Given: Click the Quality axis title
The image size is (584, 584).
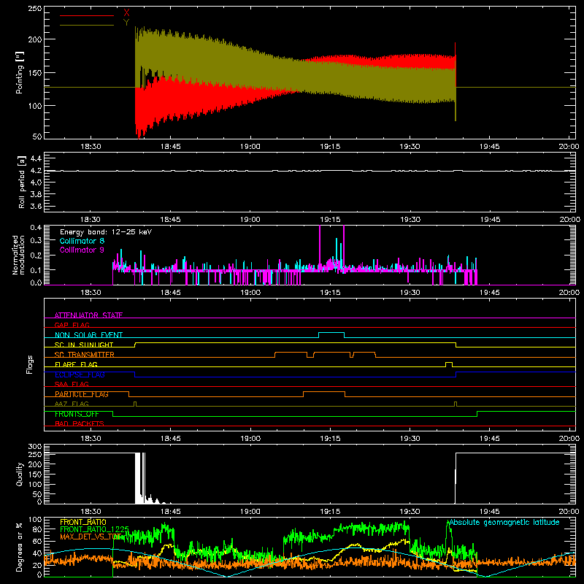Looking at the screenshot, I should pyautogui.click(x=20, y=474).
